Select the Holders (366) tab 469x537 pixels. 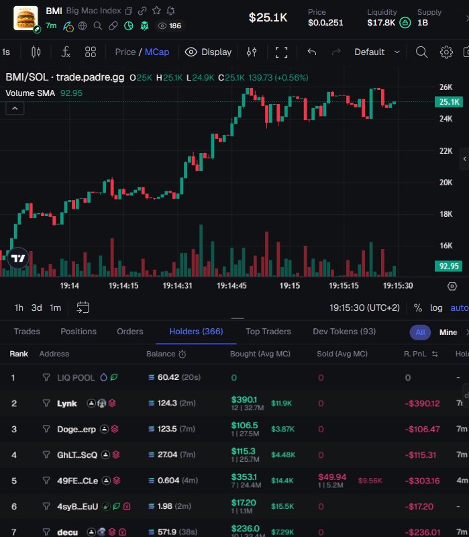196,332
